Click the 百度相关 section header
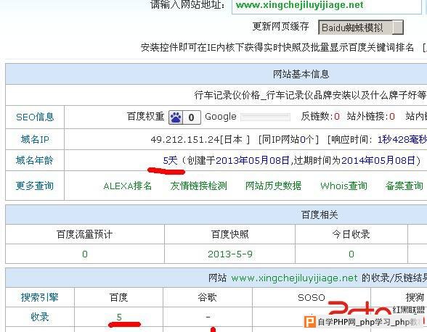The image size is (427, 332). point(320,215)
